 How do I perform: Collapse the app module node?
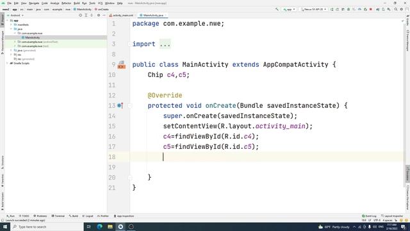tap(7, 21)
